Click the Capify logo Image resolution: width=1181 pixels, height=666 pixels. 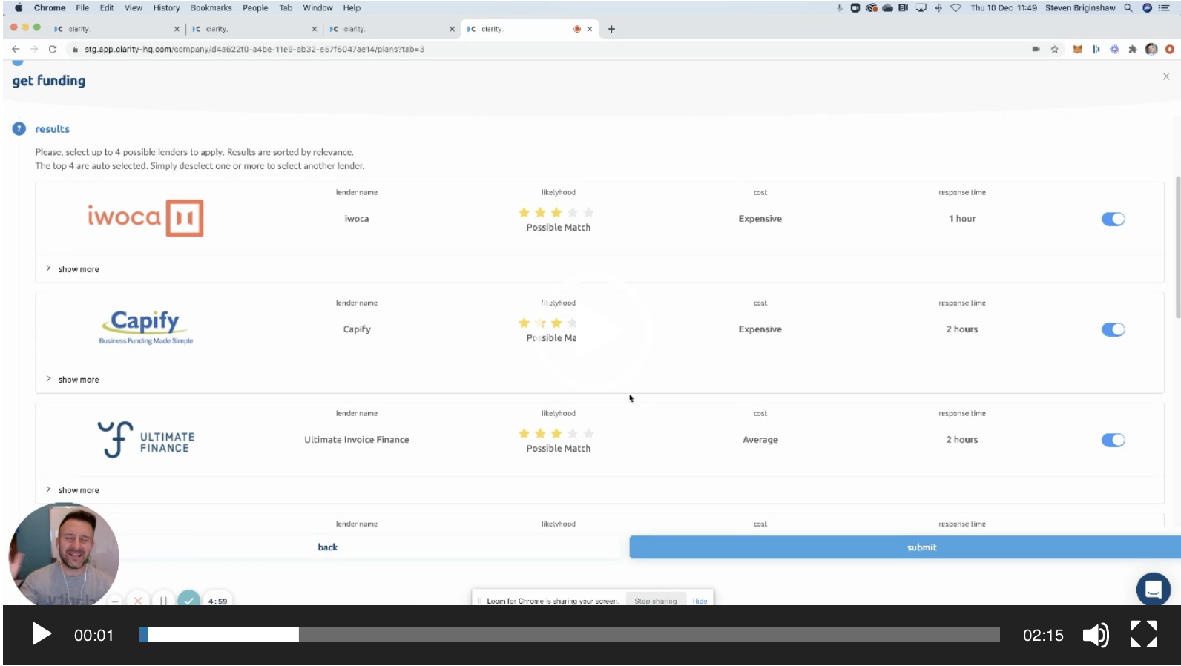click(x=145, y=328)
